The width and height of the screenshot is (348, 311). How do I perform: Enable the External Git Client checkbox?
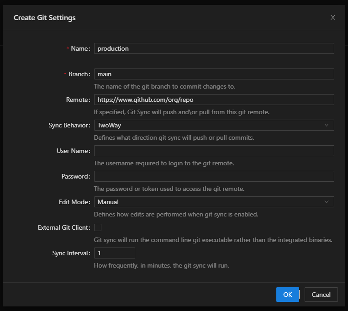coord(98,227)
